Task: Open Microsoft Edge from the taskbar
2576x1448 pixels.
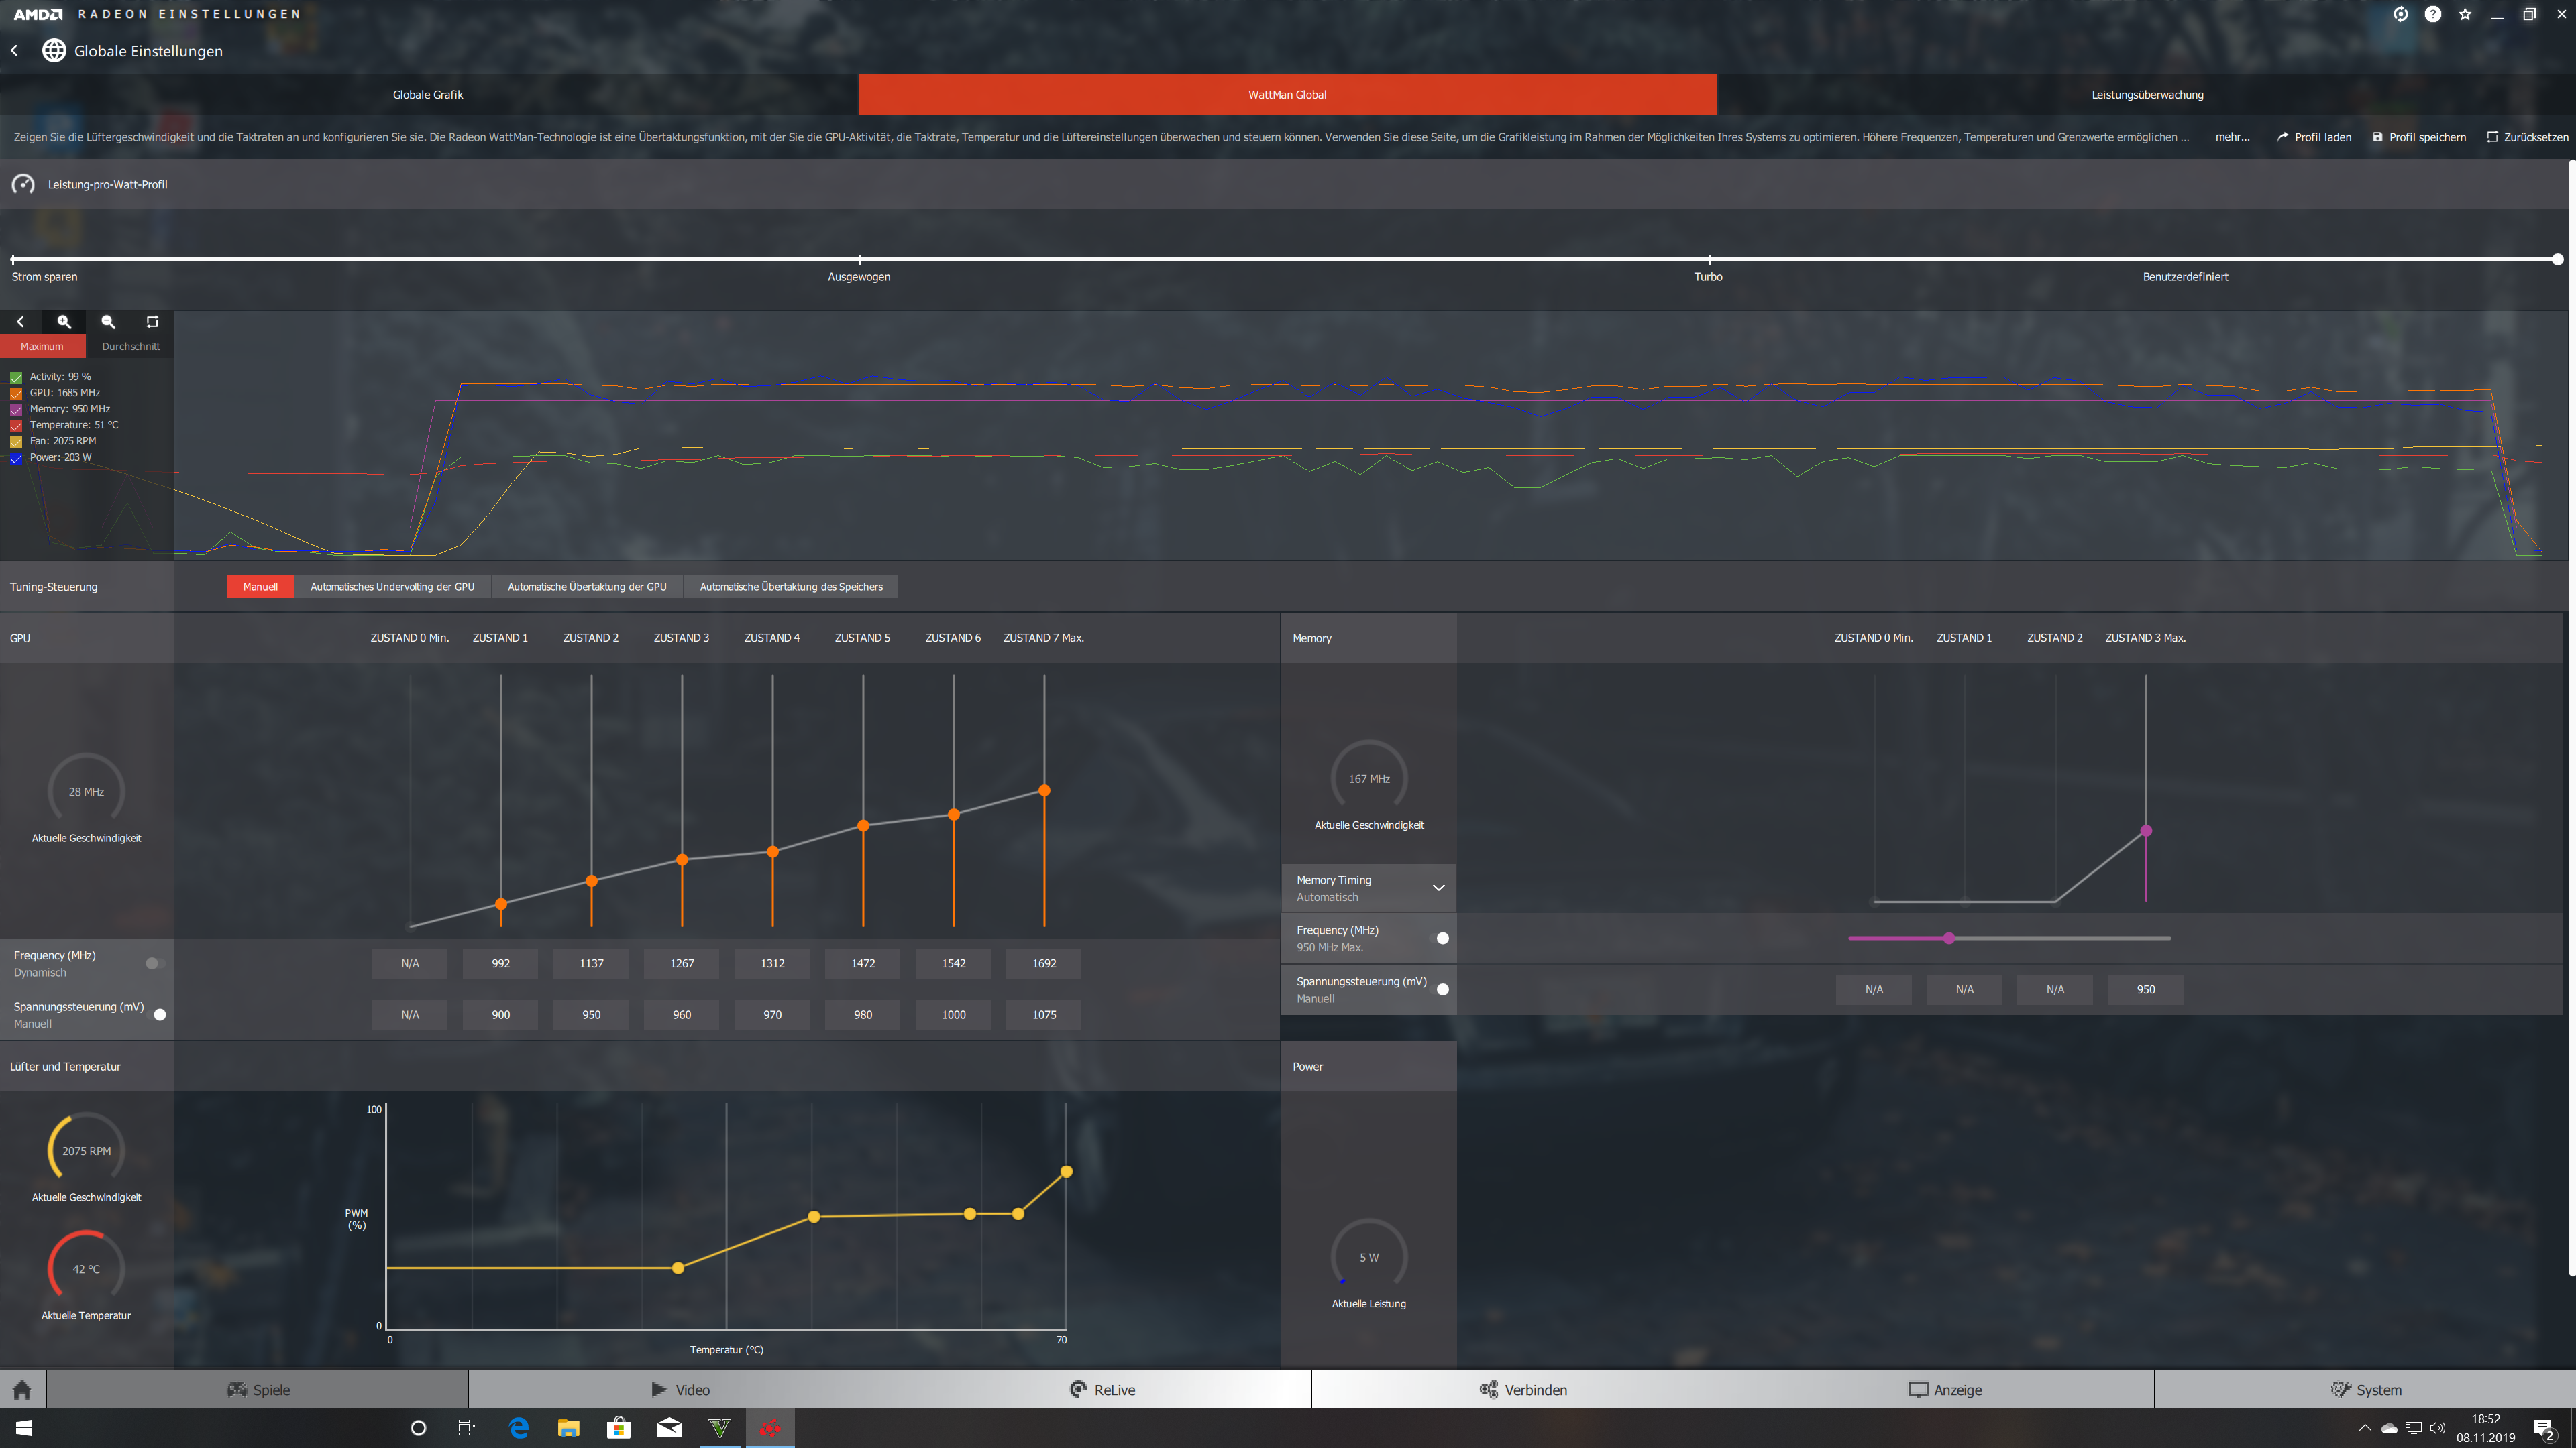Action: [518, 1428]
